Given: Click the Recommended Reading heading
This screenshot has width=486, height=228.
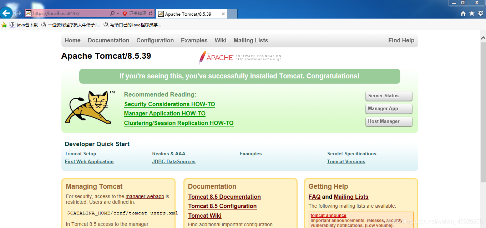Looking at the screenshot, I should coord(160,94).
